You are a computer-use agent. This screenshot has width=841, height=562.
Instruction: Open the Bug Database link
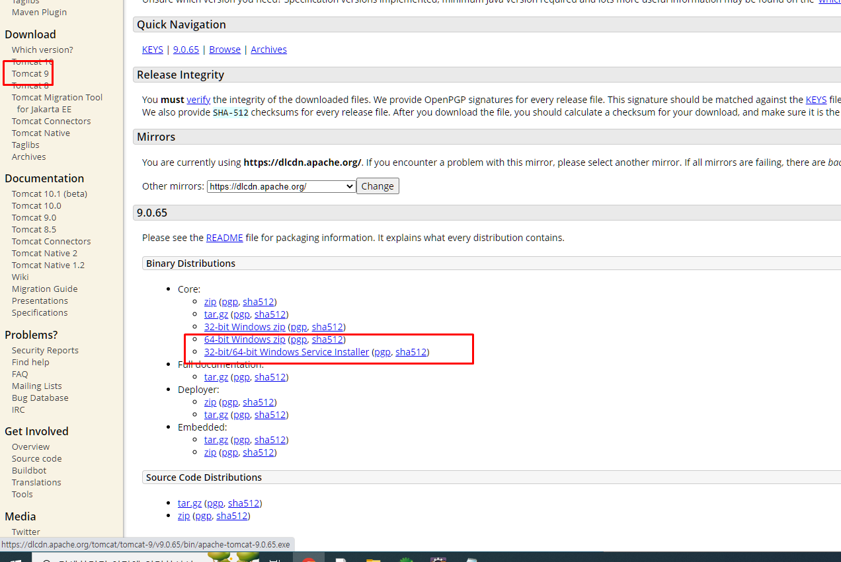coord(40,398)
